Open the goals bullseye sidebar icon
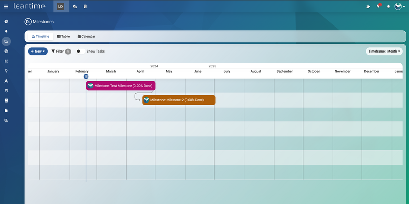409x204 pixels. click(6, 52)
